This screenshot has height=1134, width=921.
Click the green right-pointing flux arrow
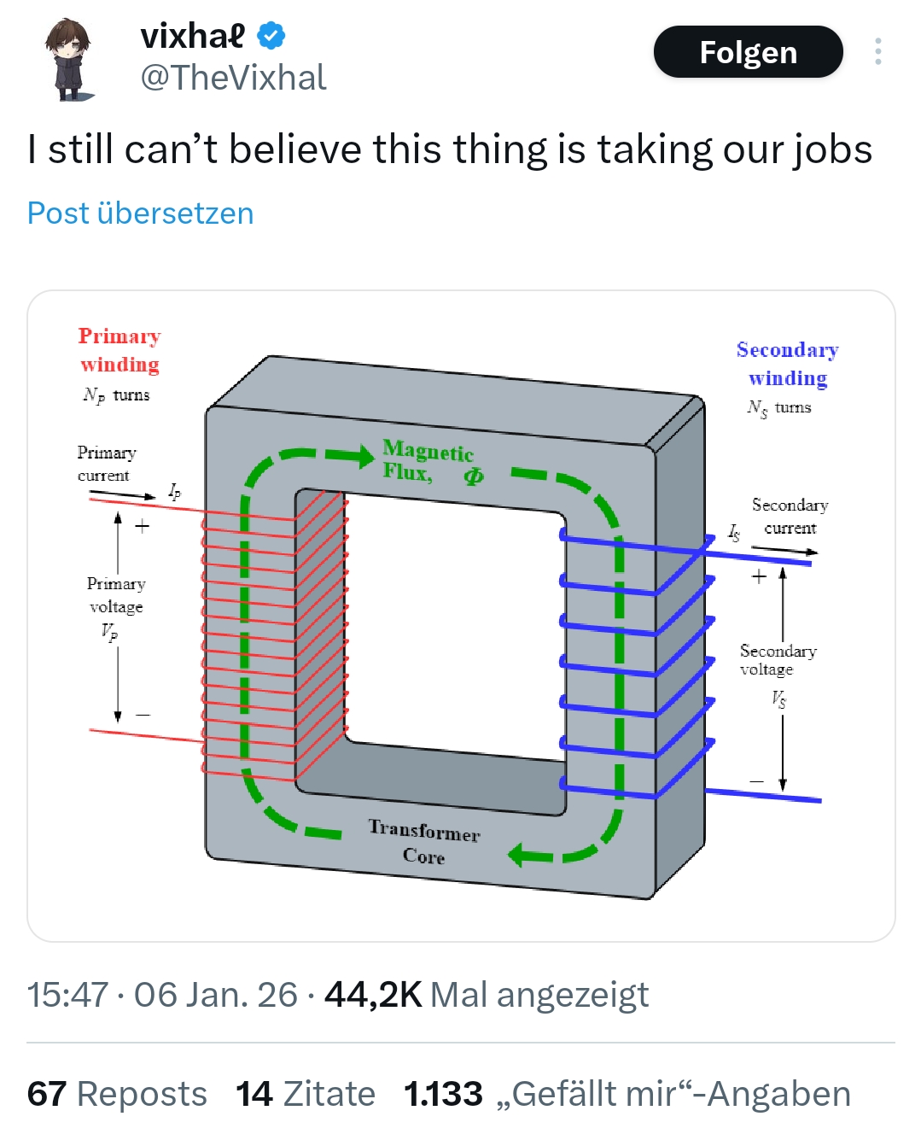pyautogui.click(x=353, y=455)
